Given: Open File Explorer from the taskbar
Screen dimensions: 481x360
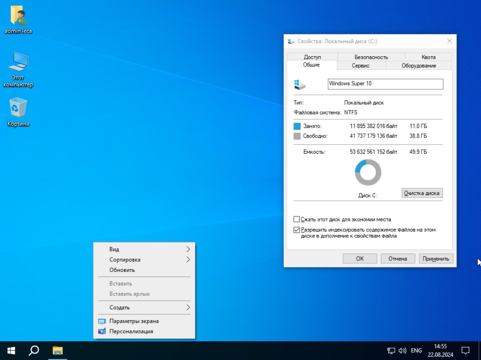Looking at the screenshot, I should (x=57, y=351).
